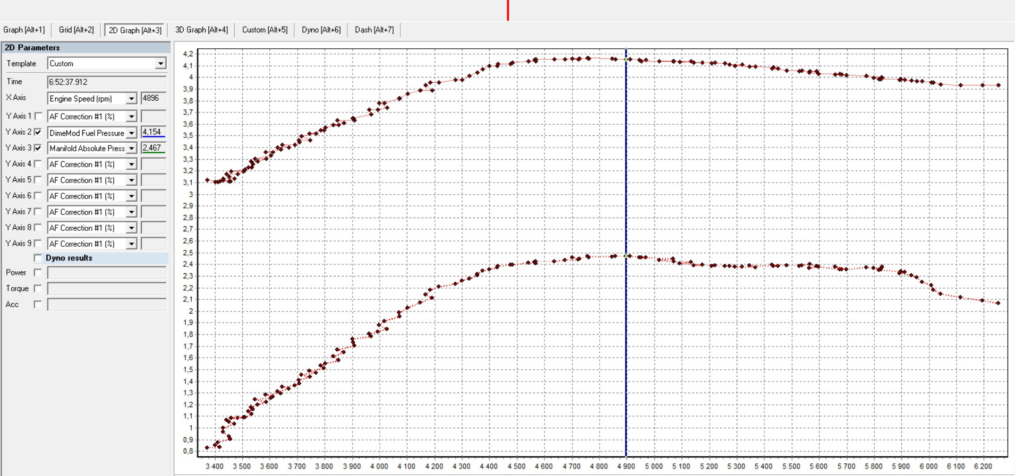Show the Dash [Alt+7] tab
The height and width of the screenshot is (476, 1015).
click(x=374, y=30)
